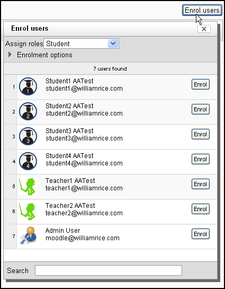Enrol the Admin User
The height and width of the screenshot is (289, 225).
200,234
